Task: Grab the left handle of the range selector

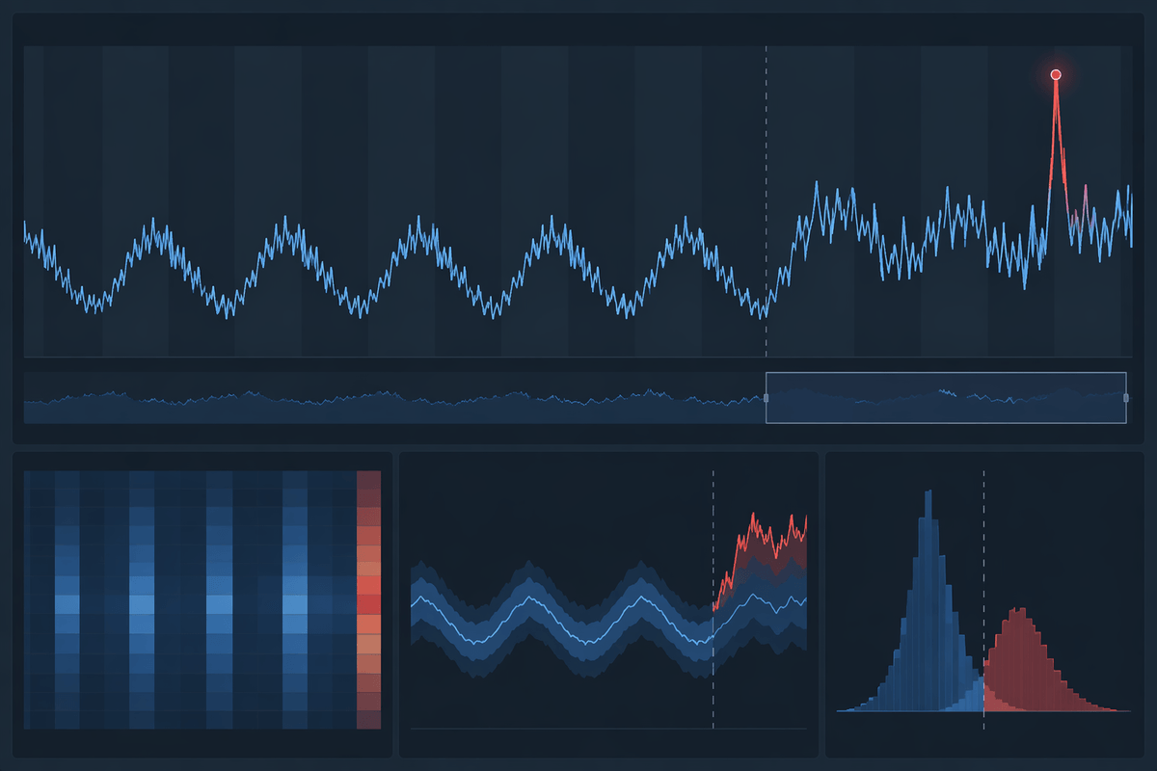Action: (767, 398)
